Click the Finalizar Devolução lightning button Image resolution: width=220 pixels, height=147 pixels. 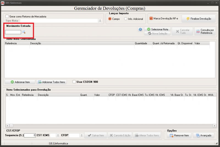point(199,19)
